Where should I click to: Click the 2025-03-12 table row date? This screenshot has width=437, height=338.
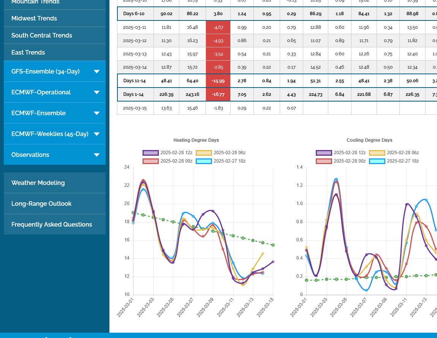point(135,41)
